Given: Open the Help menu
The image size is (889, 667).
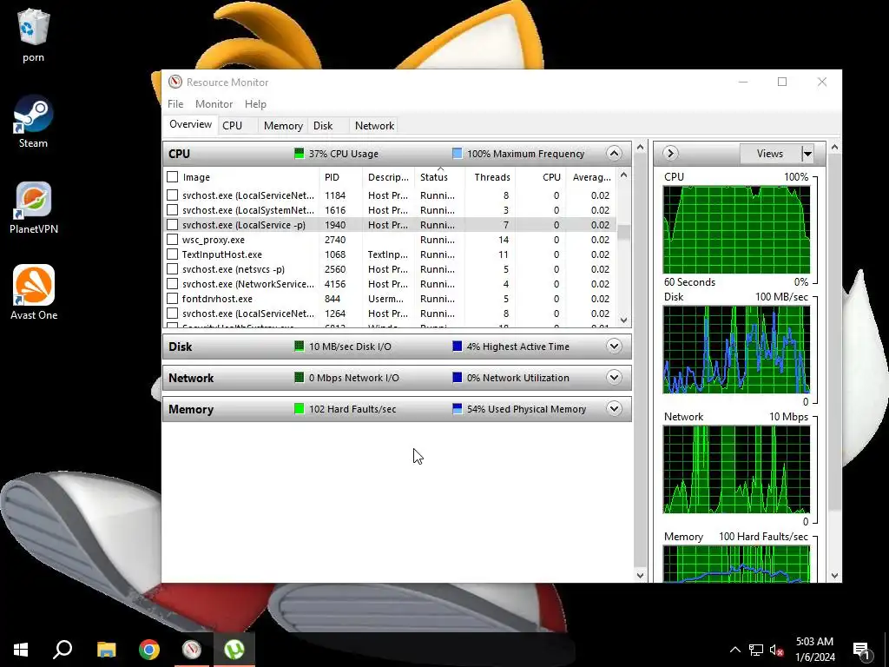Looking at the screenshot, I should pos(255,104).
